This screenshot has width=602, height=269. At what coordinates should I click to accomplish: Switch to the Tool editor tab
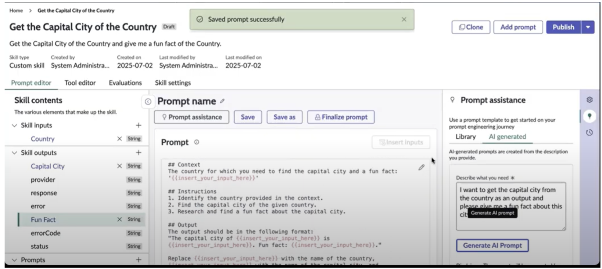pos(80,83)
